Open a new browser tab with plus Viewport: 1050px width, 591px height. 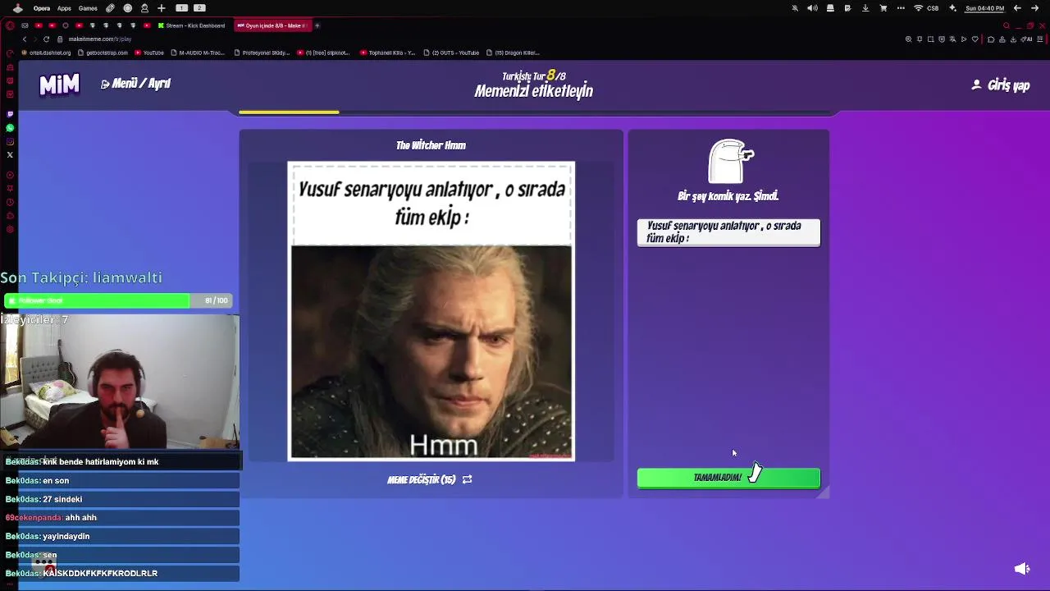click(317, 25)
